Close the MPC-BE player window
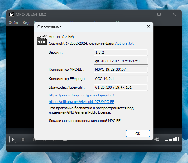Image resolution: width=188 pixels, height=163 pixels. coord(174,14)
